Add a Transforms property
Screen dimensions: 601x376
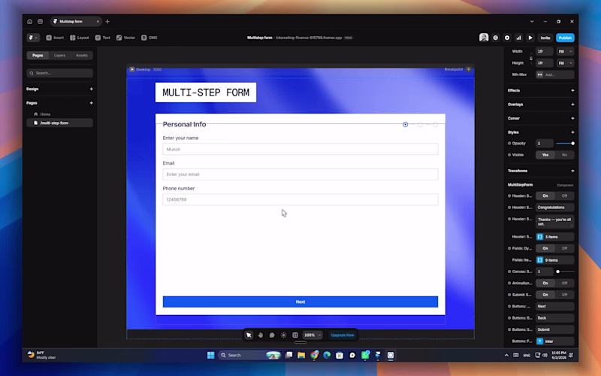(x=572, y=171)
